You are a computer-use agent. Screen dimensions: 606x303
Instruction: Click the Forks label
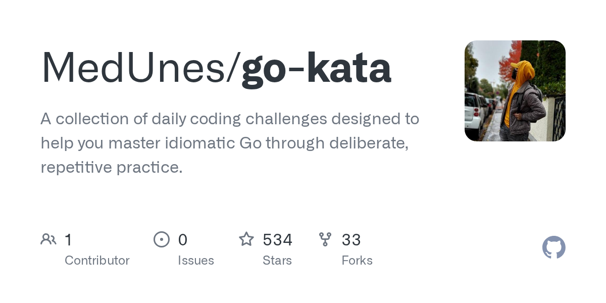coord(357,261)
